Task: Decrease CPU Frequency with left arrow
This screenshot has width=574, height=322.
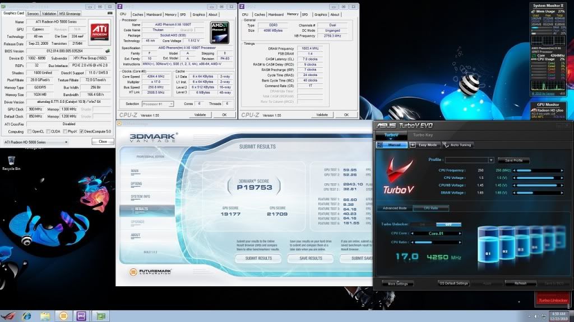Action: 515,171
